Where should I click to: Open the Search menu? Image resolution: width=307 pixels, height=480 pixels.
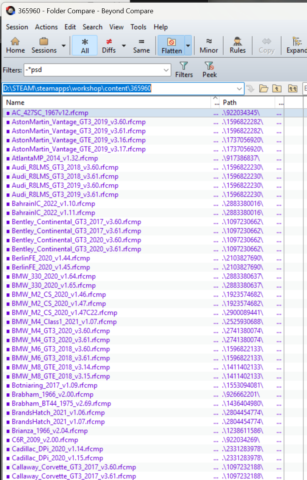(x=92, y=27)
